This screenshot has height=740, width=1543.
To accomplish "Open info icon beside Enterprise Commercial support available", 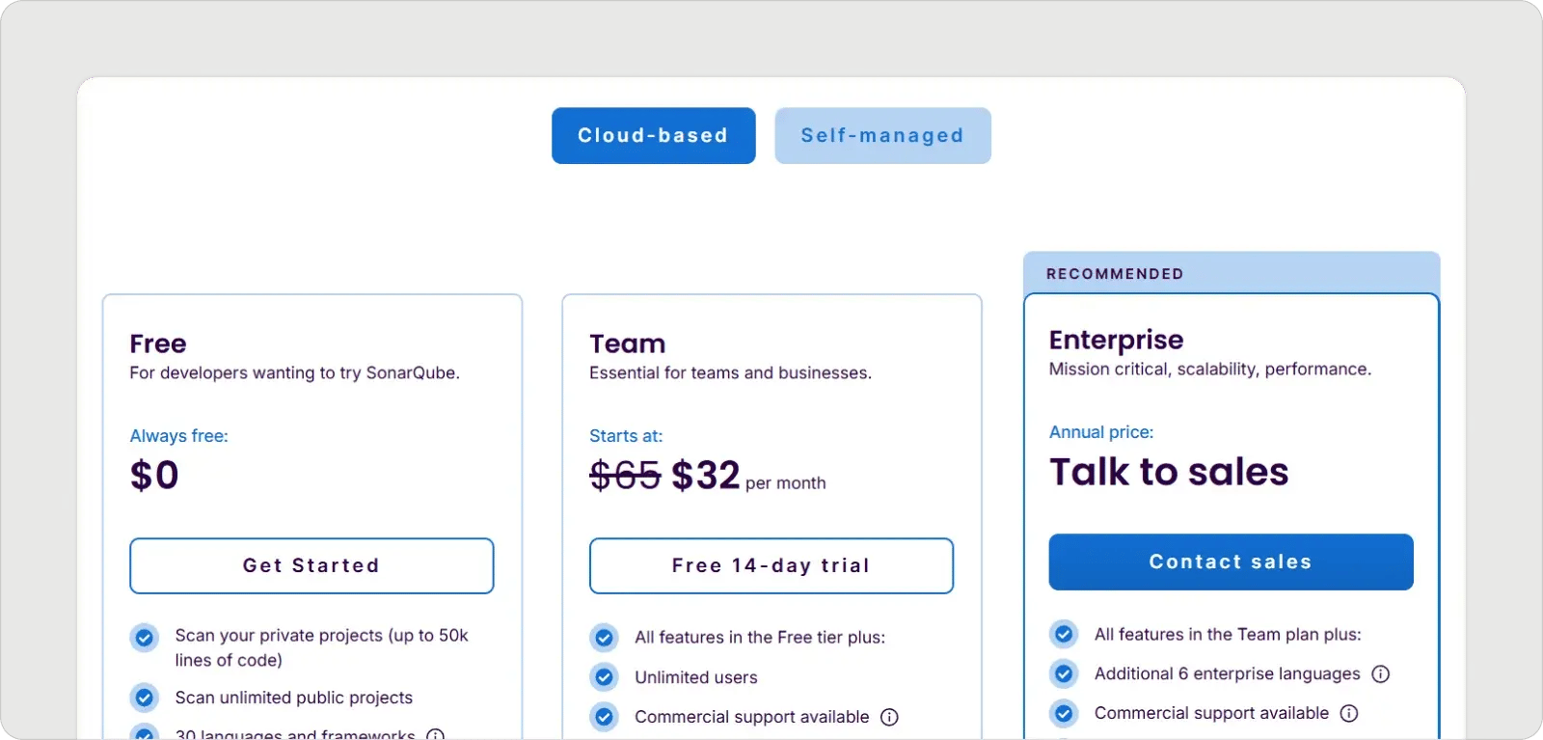I will pyautogui.click(x=1349, y=713).
